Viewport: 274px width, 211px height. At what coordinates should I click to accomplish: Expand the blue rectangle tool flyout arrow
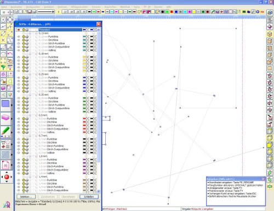click(12, 105)
